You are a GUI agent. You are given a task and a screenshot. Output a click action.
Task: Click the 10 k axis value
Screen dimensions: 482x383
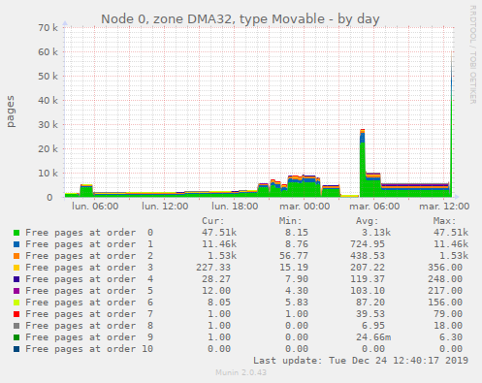pyautogui.click(x=48, y=174)
